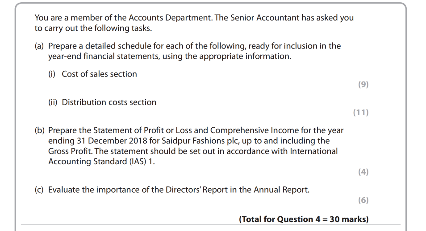The width and height of the screenshot is (426, 231).
Task: Click the "(11)" marks indicator
Action: tap(361, 113)
